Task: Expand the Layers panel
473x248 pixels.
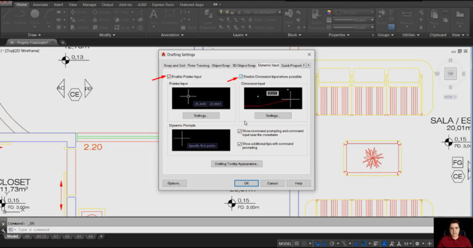Action: pos(240,35)
